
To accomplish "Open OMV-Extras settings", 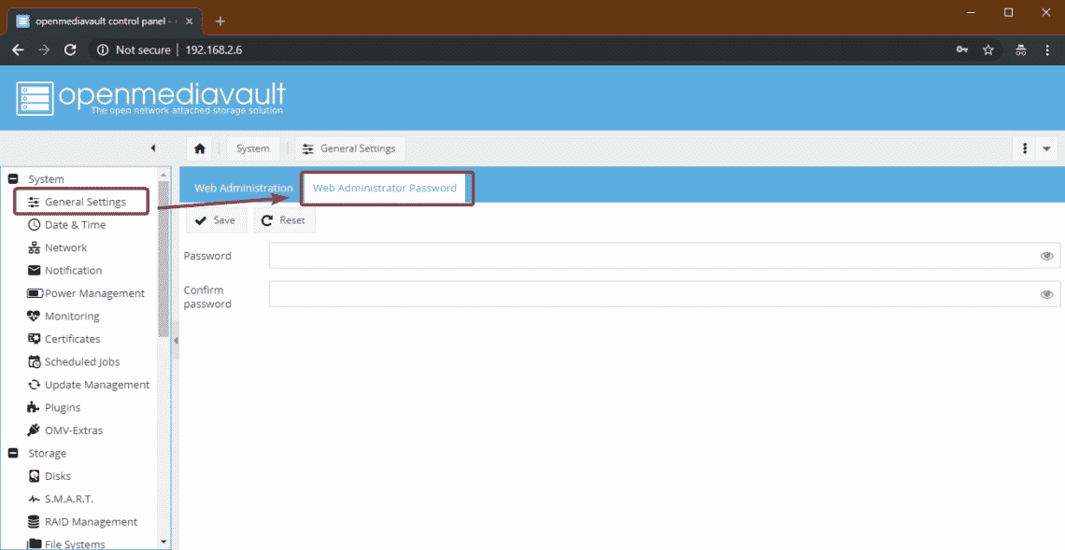I will (64, 430).
